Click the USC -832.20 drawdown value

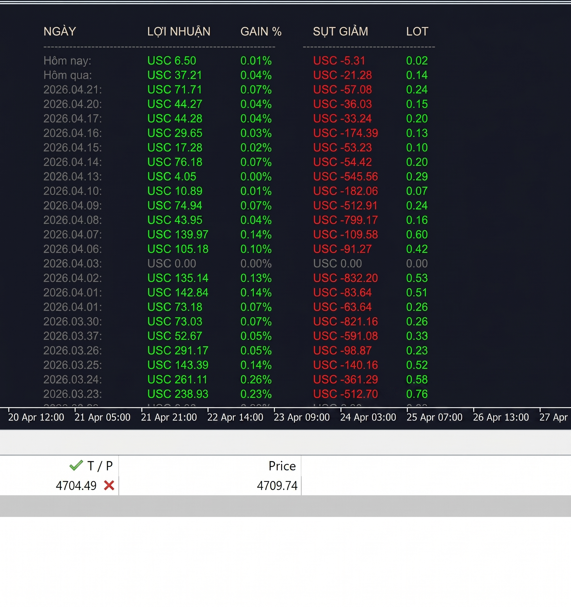click(346, 278)
